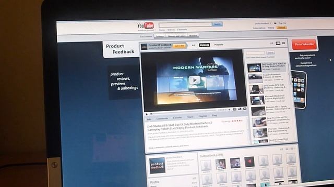Click the YouTube logo

146,25
